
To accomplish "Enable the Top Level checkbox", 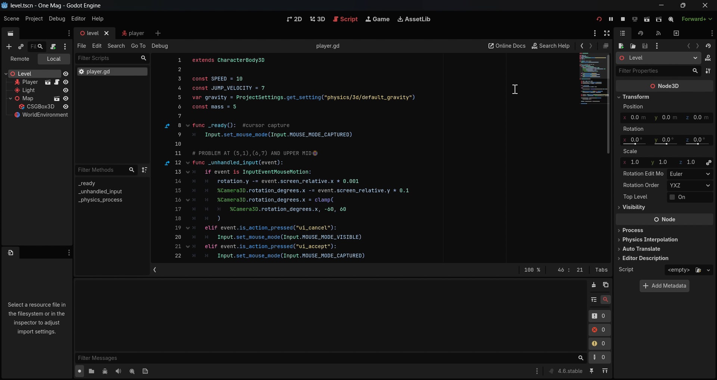I will click(x=672, y=197).
